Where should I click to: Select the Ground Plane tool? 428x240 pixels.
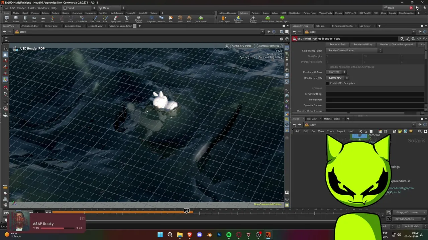267,19
